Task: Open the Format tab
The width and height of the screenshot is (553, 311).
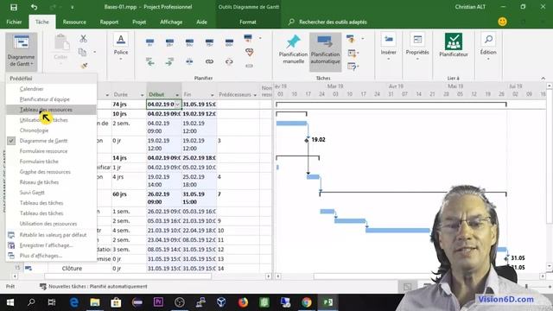Action: (x=248, y=22)
